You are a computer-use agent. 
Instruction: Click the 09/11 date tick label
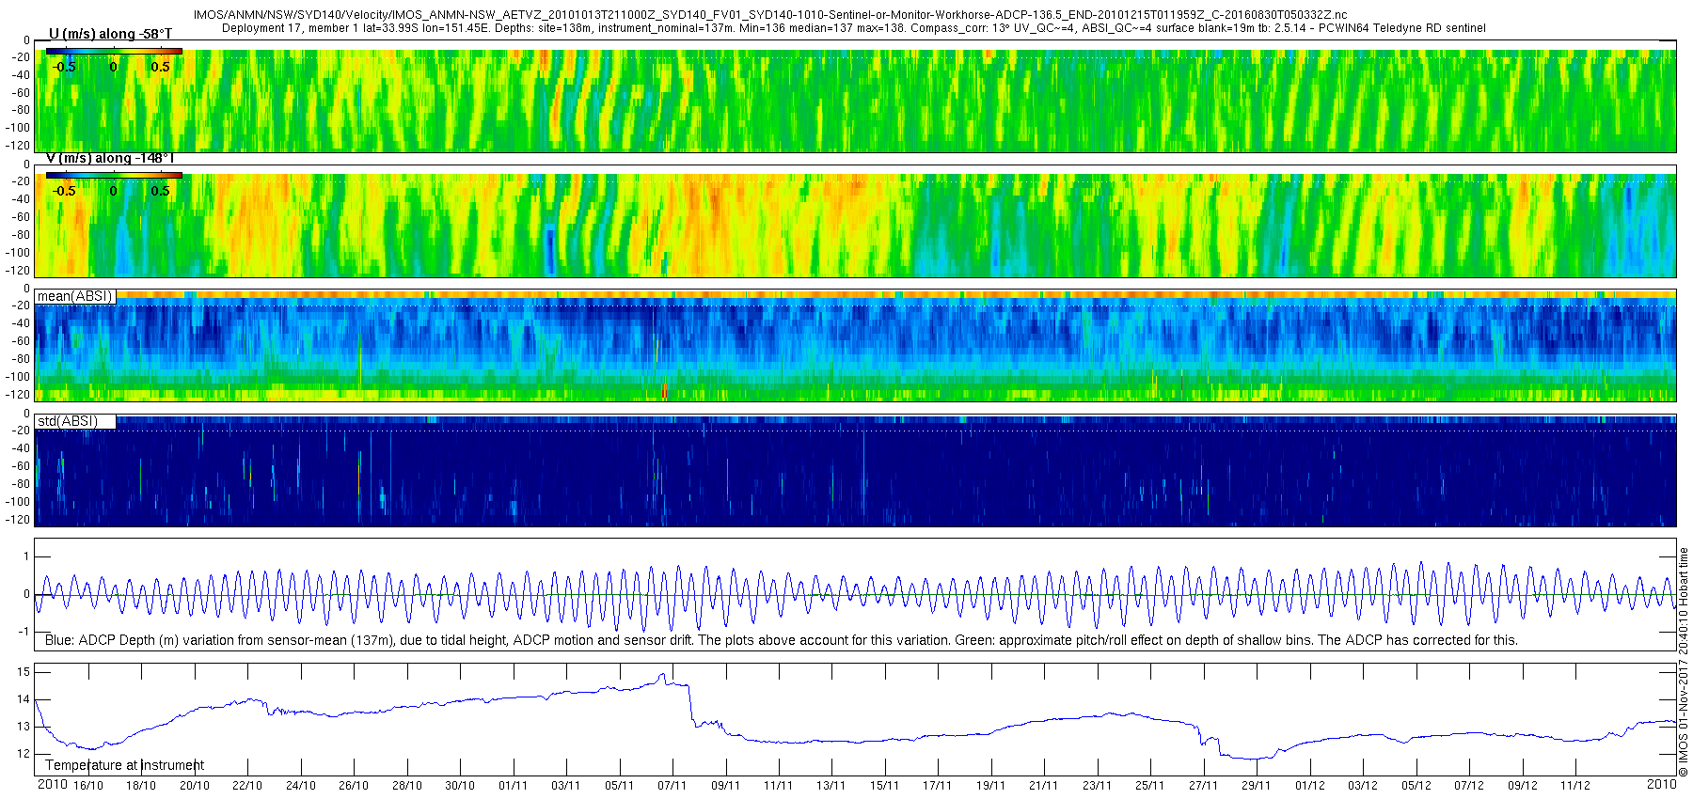(x=726, y=785)
